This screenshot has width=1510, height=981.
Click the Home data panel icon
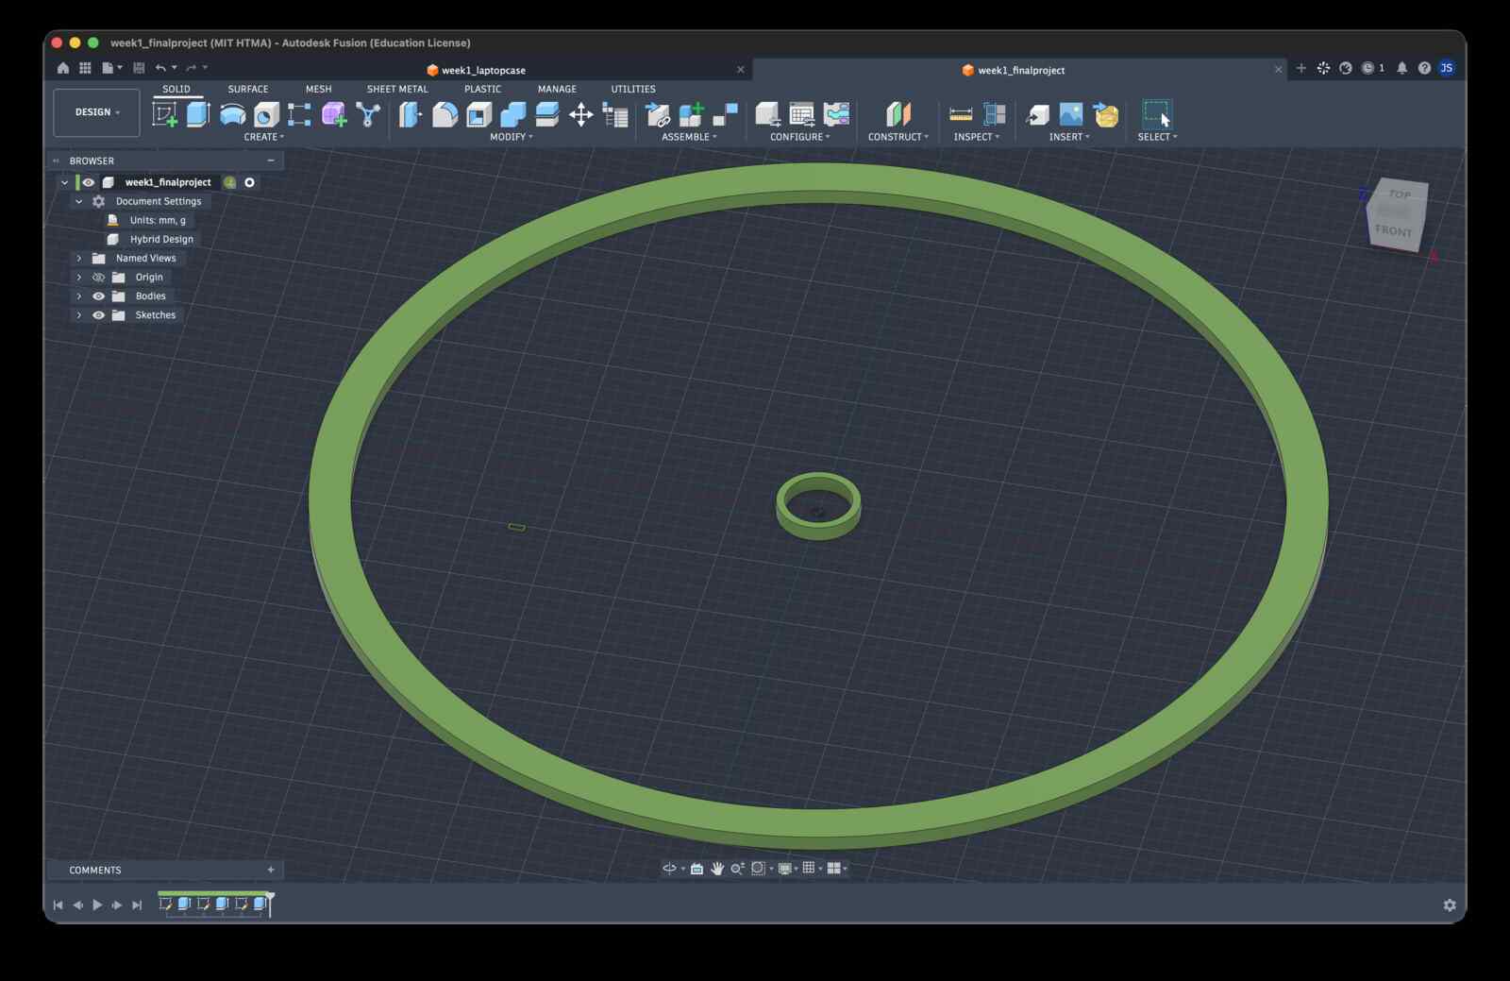(63, 68)
